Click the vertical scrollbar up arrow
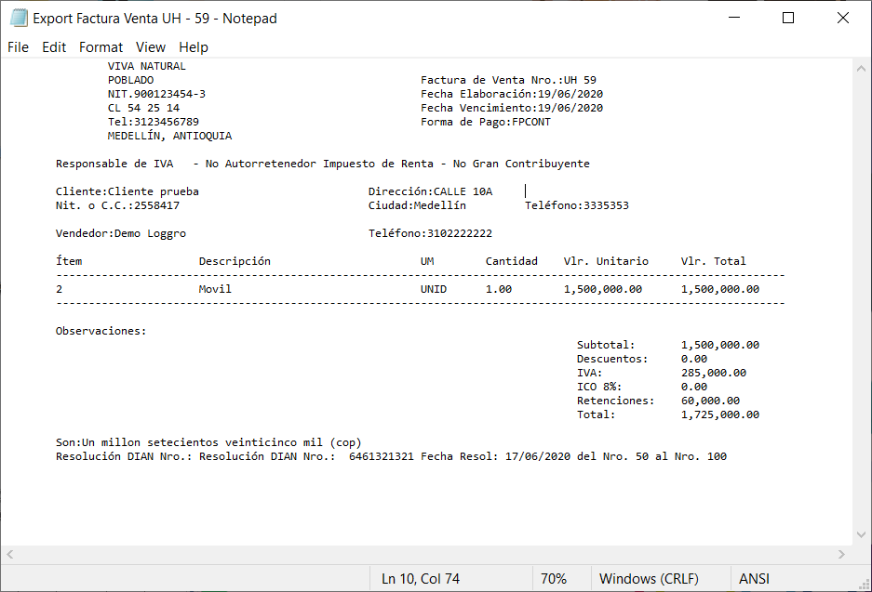The image size is (872, 592). (862, 67)
